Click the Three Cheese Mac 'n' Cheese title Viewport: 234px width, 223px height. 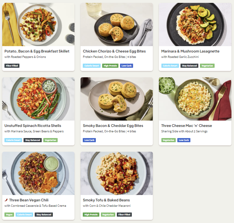(x=187, y=126)
